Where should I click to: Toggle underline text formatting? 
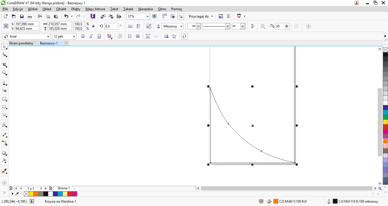(99, 36)
